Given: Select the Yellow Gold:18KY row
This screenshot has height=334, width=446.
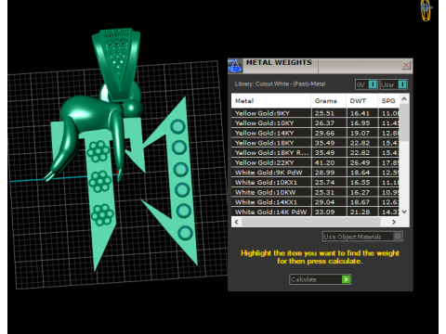Looking at the screenshot, I should [x=315, y=143].
